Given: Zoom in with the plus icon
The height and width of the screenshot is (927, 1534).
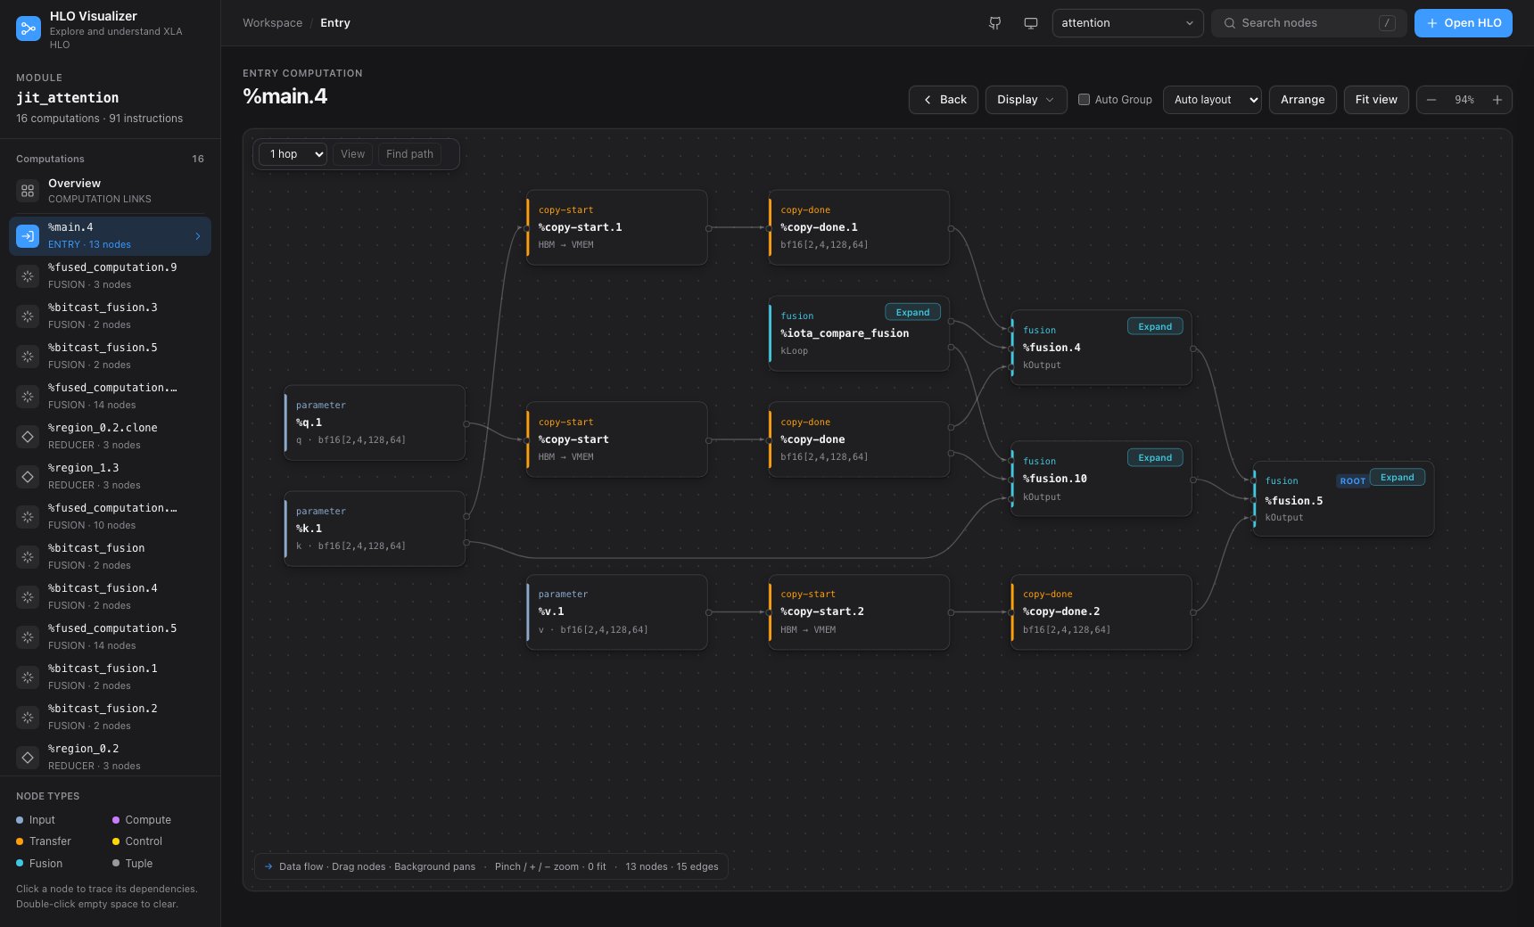Looking at the screenshot, I should coord(1497,100).
